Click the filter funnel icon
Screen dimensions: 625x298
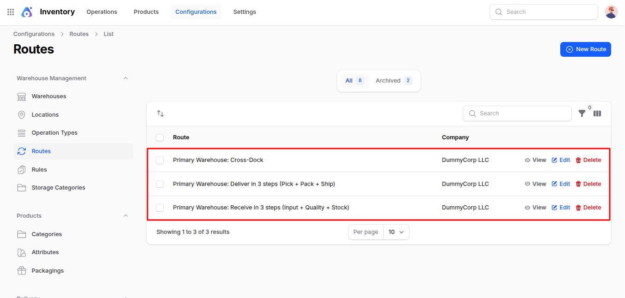tap(582, 113)
